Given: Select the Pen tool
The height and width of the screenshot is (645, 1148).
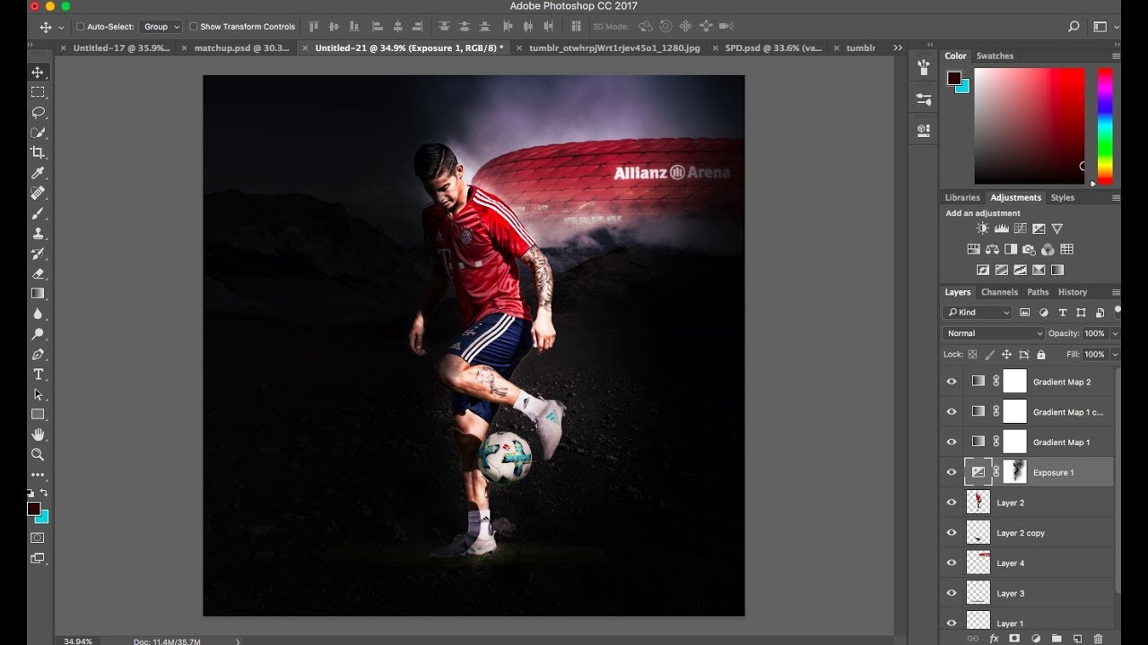Looking at the screenshot, I should click(38, 354).
